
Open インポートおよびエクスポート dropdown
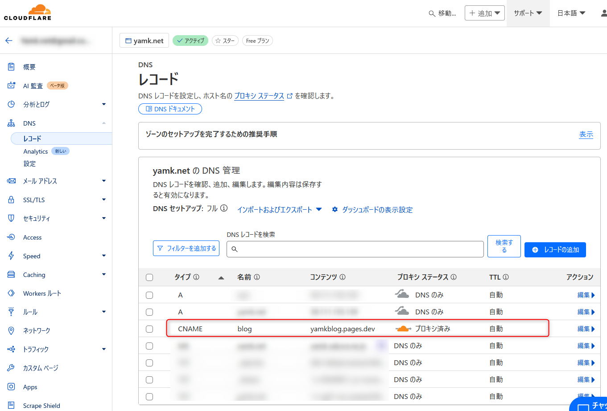coord(280,210)
